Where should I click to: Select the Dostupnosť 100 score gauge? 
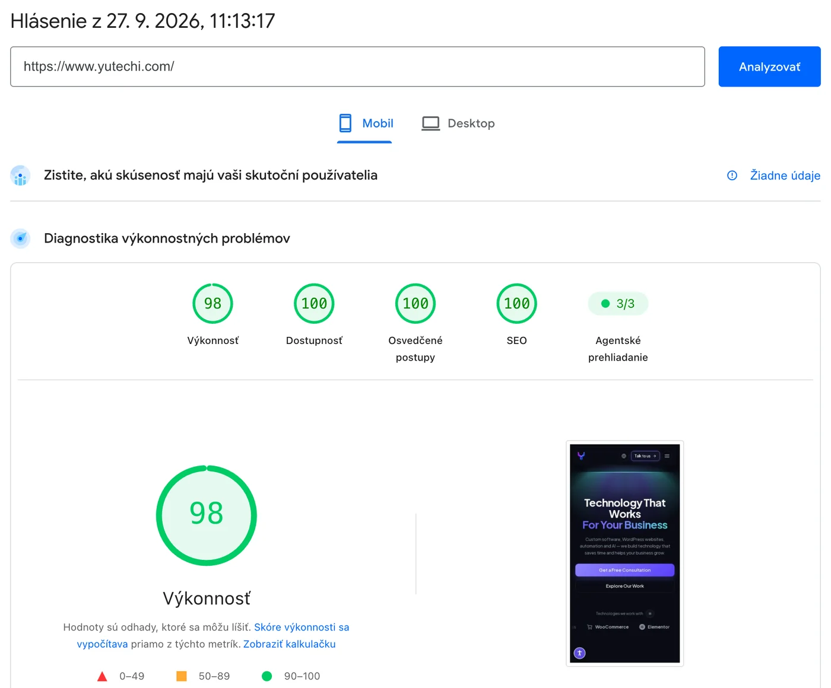(x=314, y=304)
